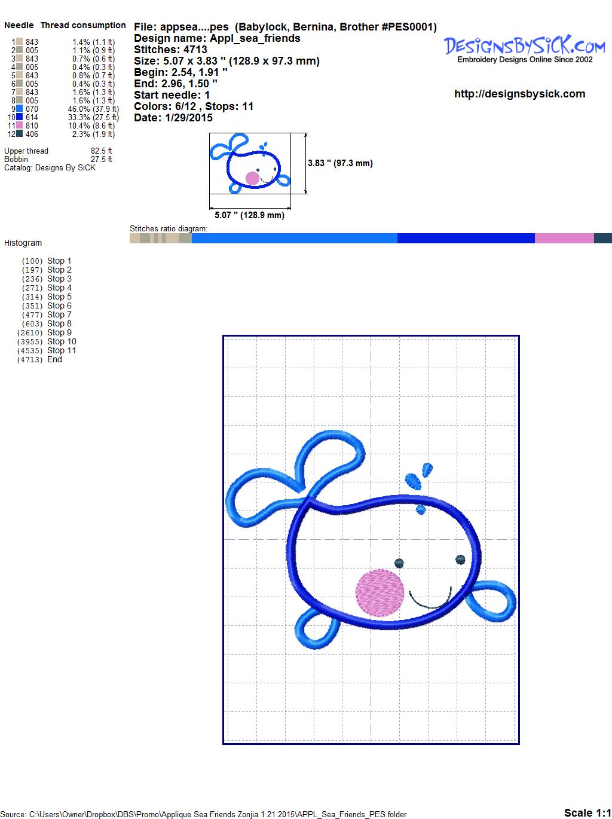Pick needle 12 dark teal swatch (406)
The image size is (612, 819).
(20, 134)
